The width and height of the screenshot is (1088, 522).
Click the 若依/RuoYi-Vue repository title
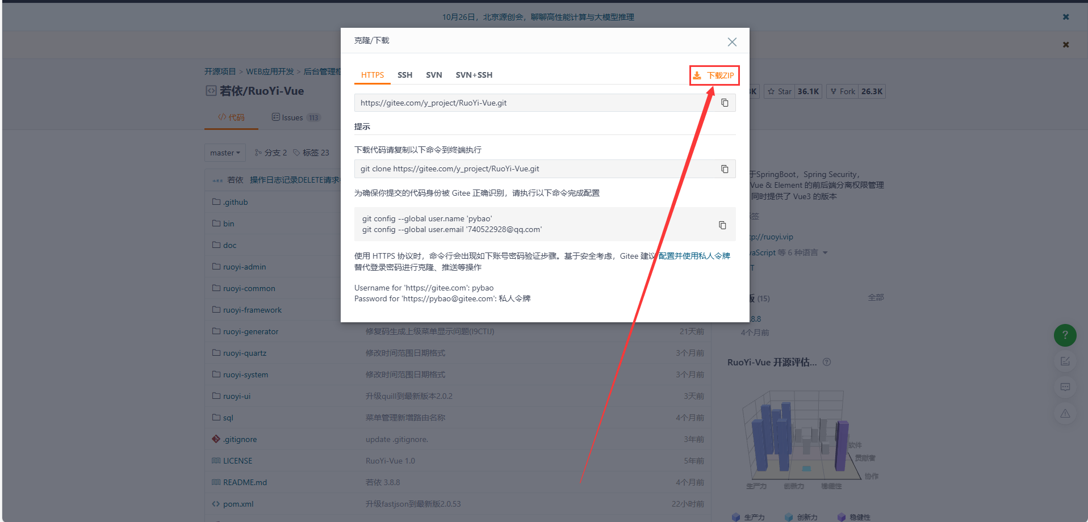pyautogui.click(x=261, y=91)
